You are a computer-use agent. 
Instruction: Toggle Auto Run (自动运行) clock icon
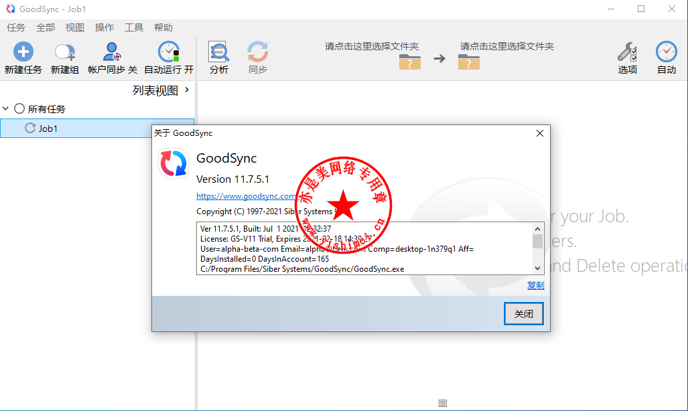click(x=169, y=52)
